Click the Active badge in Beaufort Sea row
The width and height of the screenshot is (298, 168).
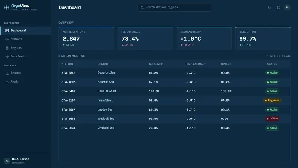[272, 73]
